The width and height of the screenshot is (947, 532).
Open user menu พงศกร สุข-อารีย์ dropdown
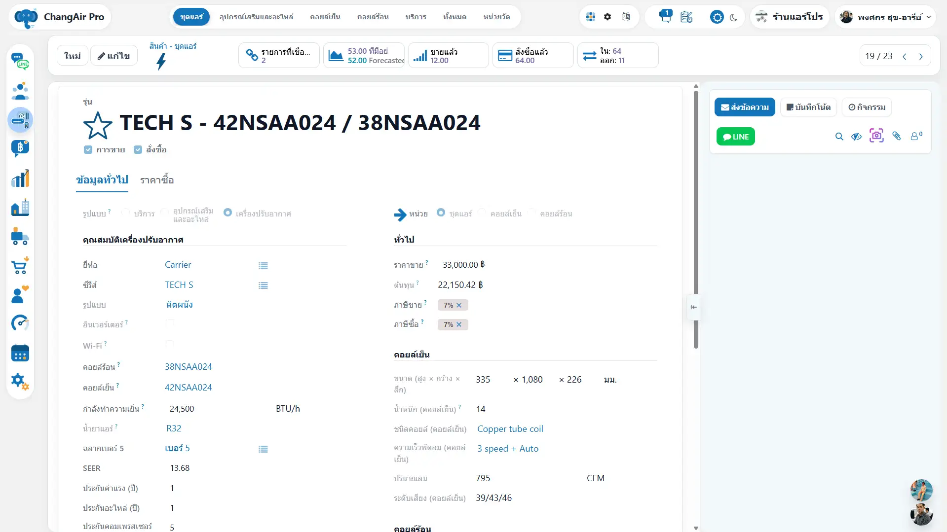tap(885, 17)
